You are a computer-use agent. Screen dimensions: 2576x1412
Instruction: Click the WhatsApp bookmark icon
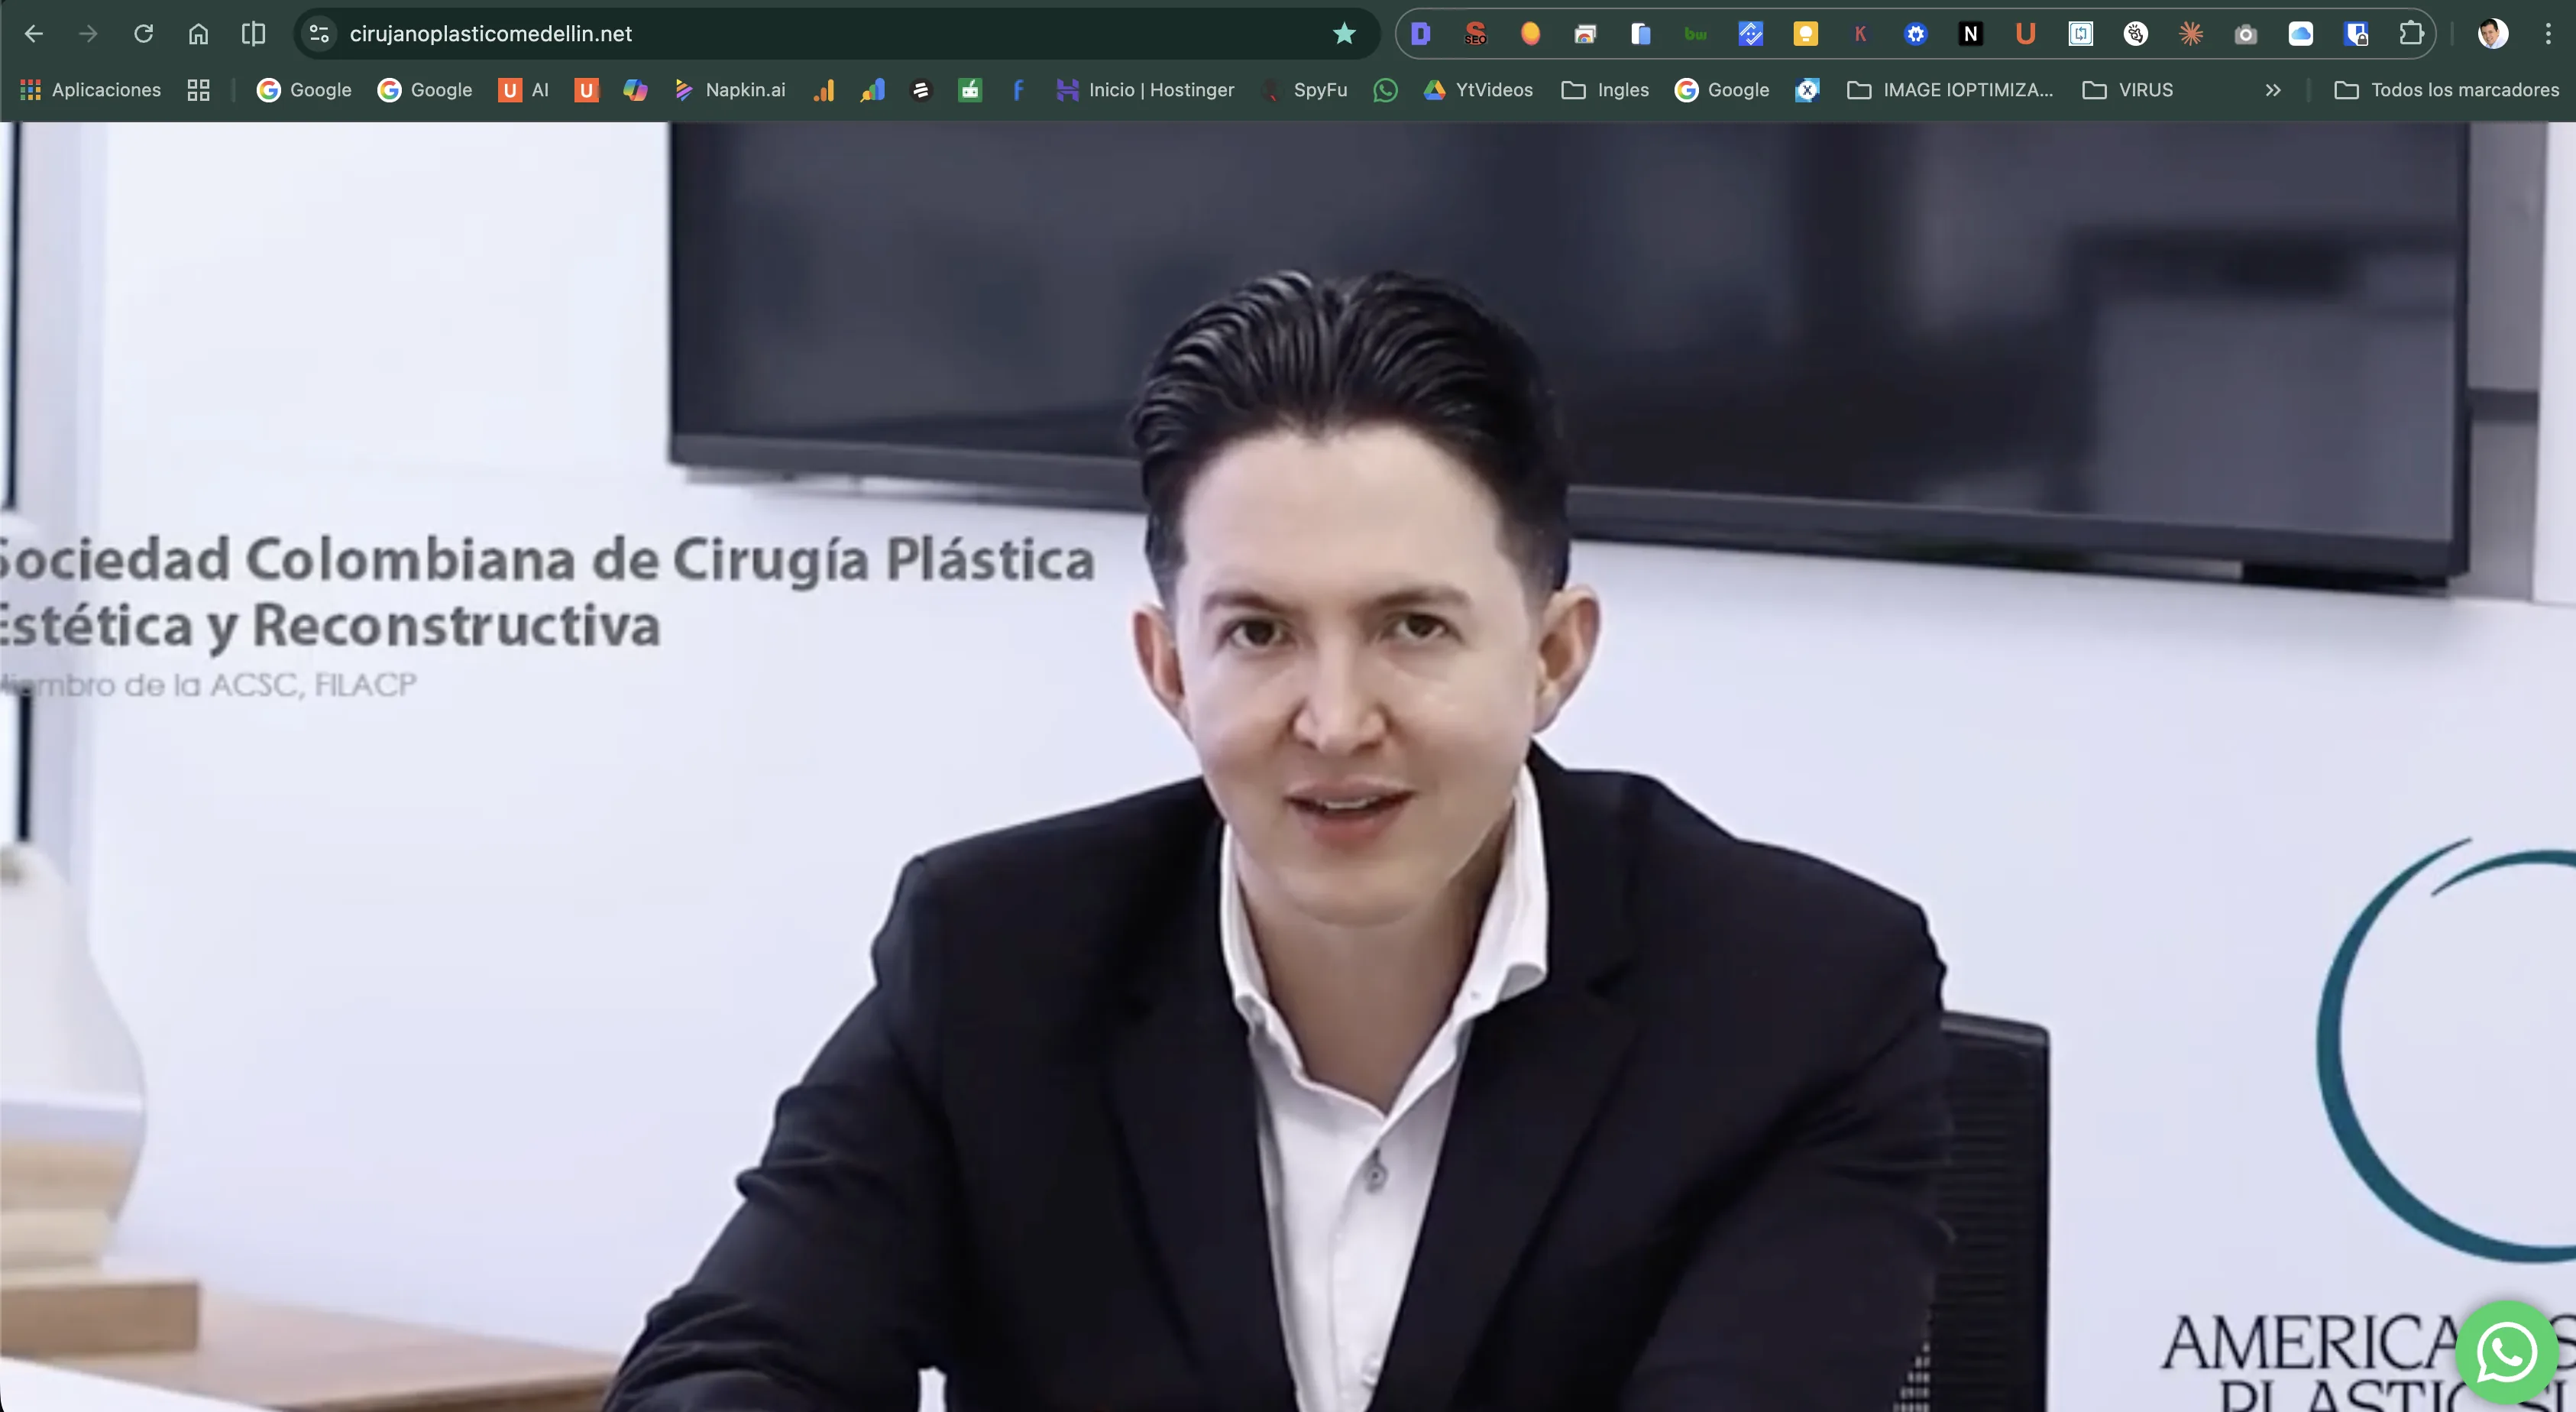[x=1386, y=90]
